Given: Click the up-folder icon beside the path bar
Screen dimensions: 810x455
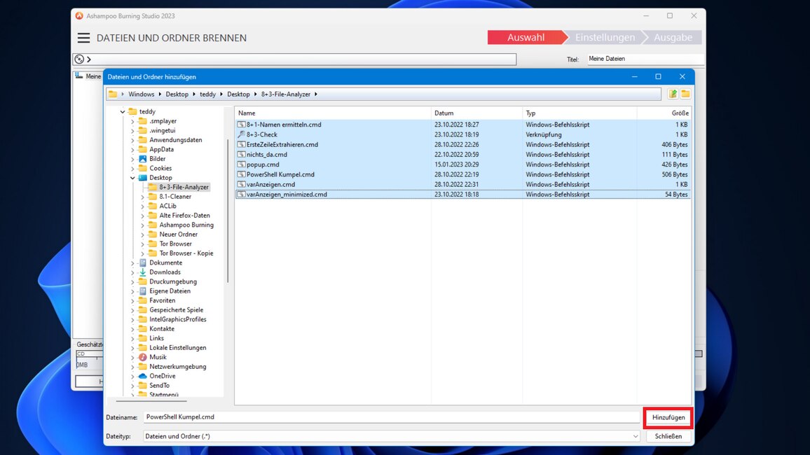Looking at the screenshot, I should pyautogui.click(x=673, y=94).
